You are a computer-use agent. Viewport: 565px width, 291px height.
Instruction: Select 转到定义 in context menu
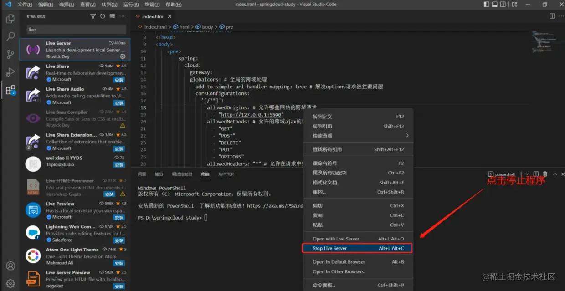(359, 117)
